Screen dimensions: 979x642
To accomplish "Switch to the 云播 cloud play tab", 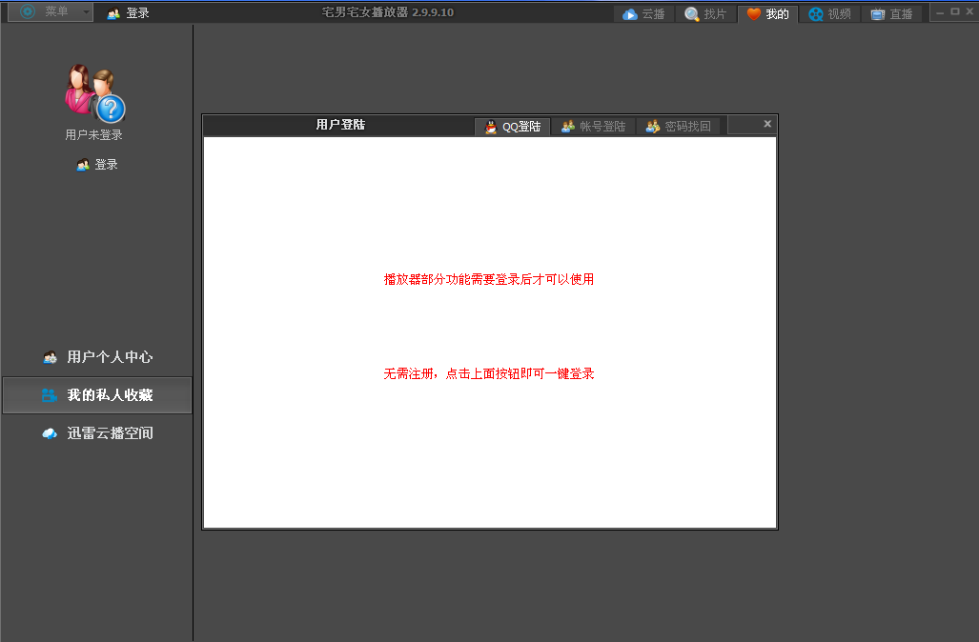I will pyautogui.click(x=643, y=14).
